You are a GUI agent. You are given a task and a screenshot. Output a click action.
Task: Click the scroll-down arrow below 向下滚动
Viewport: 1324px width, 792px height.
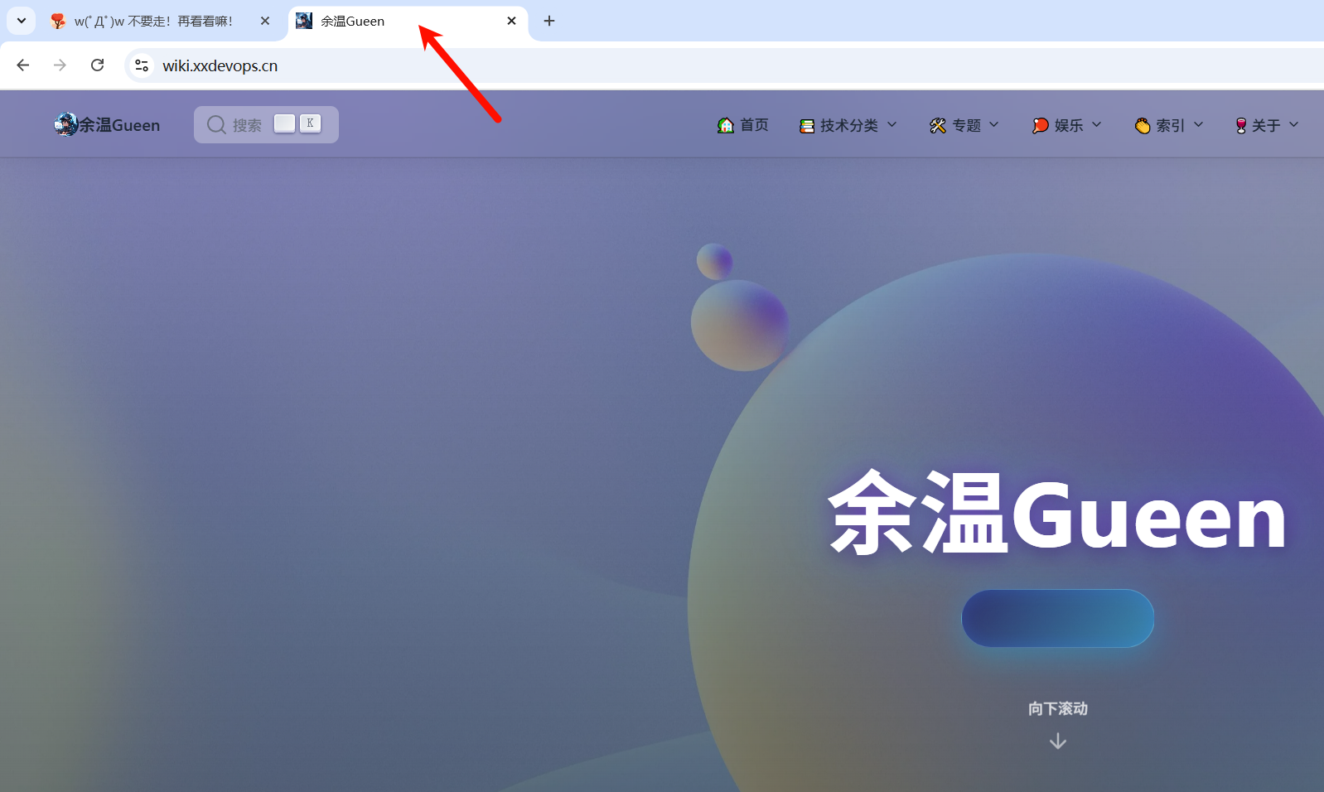pyautogui.click(x=1057, y=741)
